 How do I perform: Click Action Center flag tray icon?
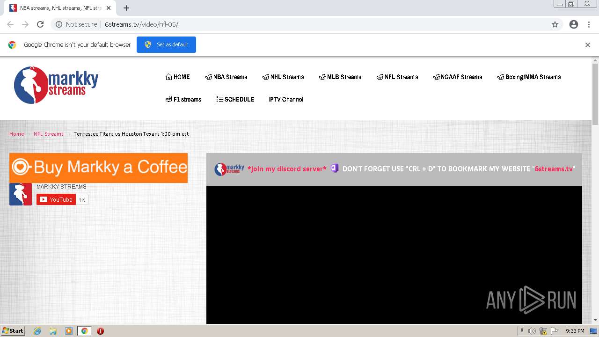(555, 331)
